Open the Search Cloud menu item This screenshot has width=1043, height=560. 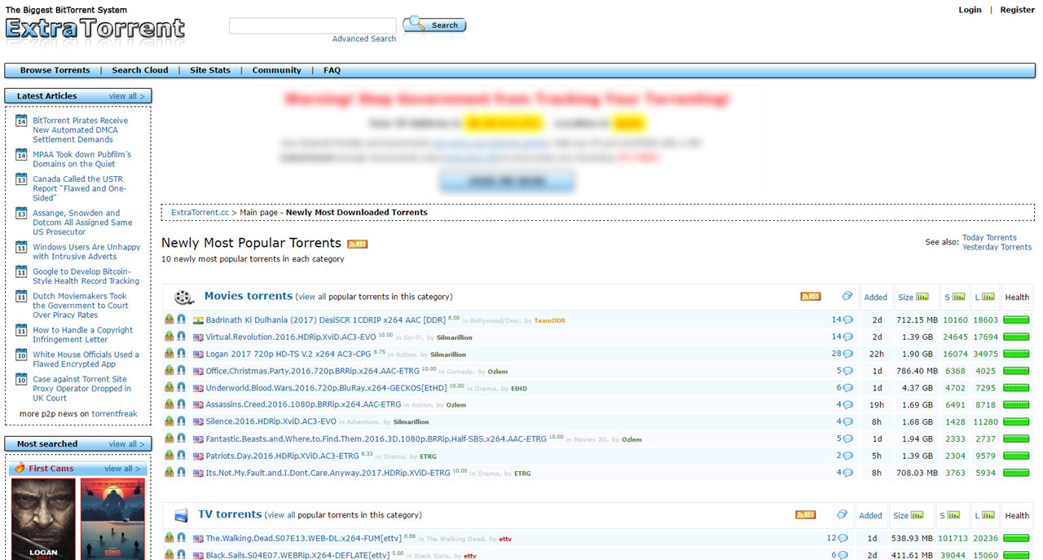click(140, 70)
